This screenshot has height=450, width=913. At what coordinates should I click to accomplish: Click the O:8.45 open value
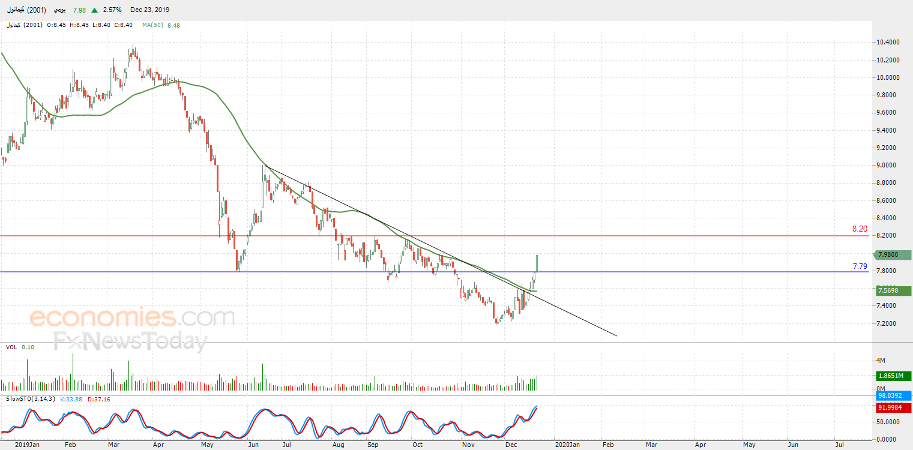[x=56, y=25]
